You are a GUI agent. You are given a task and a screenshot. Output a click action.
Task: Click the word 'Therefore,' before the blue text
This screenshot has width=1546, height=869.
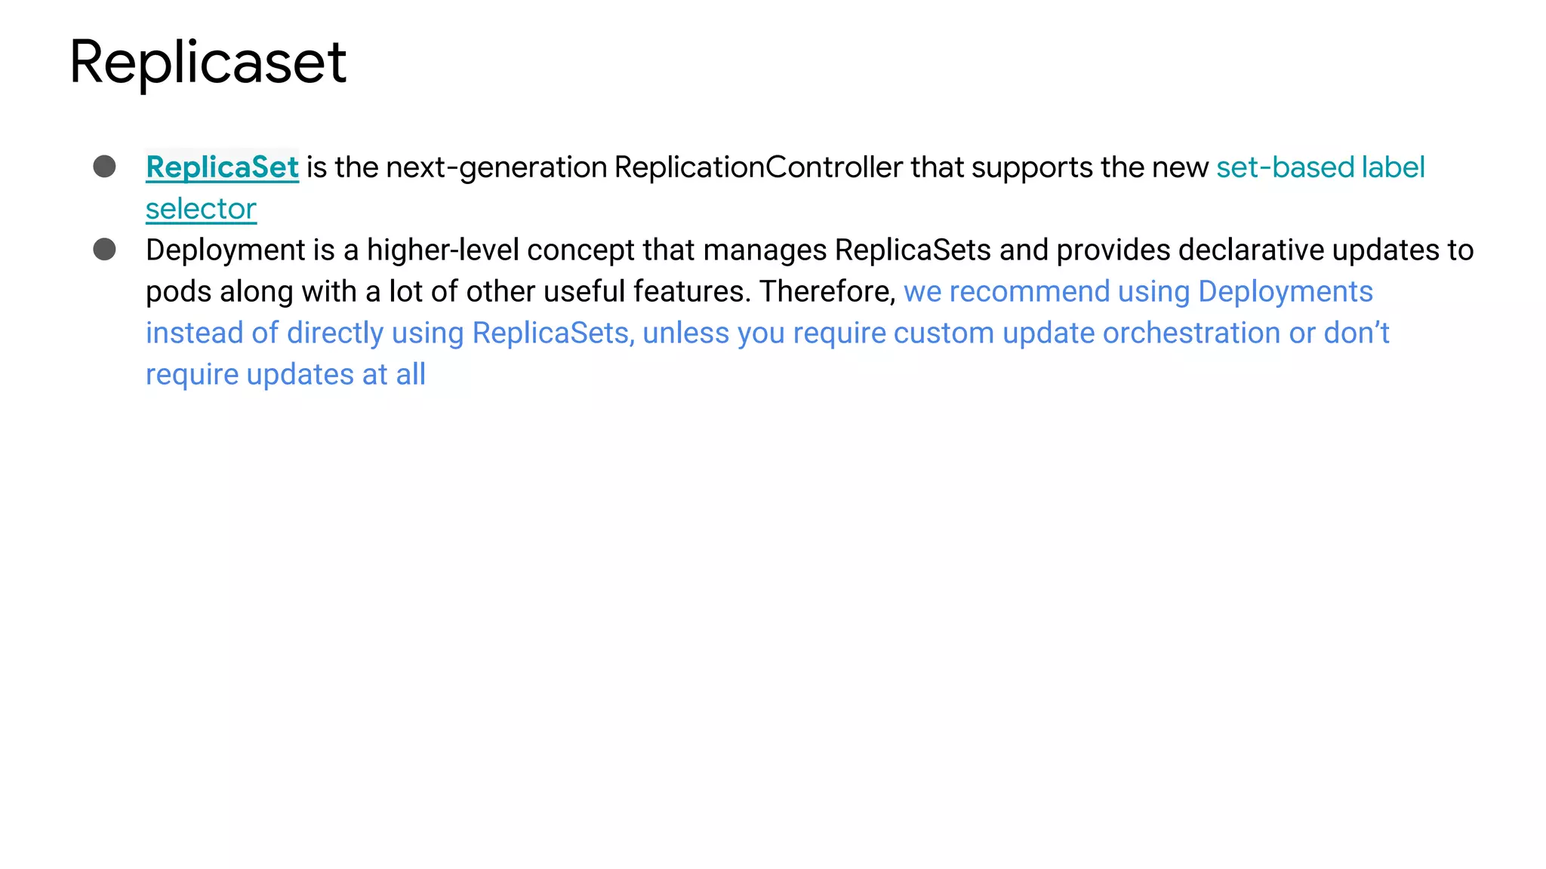pyautogui.click(x=827, y=292)
